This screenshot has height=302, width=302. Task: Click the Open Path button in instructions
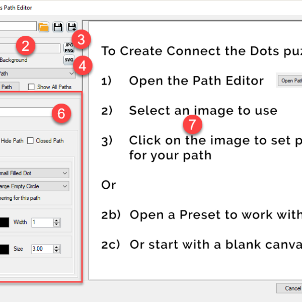coord(289,81)
